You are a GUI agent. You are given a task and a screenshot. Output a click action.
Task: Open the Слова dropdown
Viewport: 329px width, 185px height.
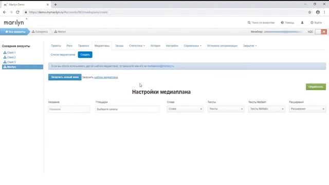click(x=185, y=109)
